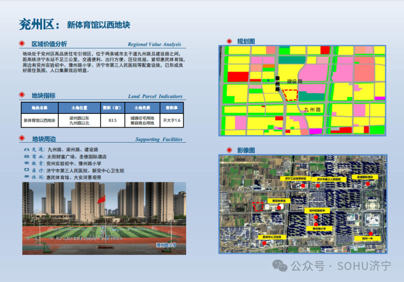This screenshot has height=282, width=404.
Task: Click the red dot just above 豫州路小学 satellite label
Action: point(316,224)
